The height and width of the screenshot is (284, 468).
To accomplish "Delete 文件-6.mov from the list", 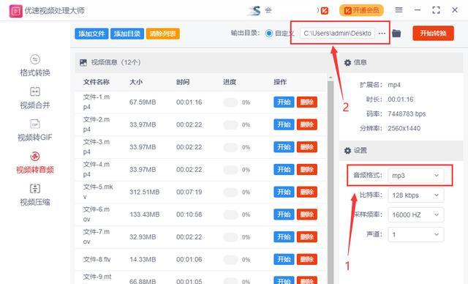I will click(307, 214).
